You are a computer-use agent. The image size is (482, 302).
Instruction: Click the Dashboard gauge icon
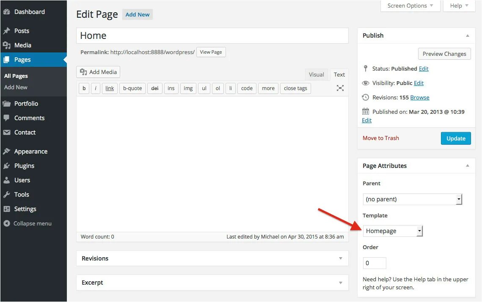(x=7, y=12)
